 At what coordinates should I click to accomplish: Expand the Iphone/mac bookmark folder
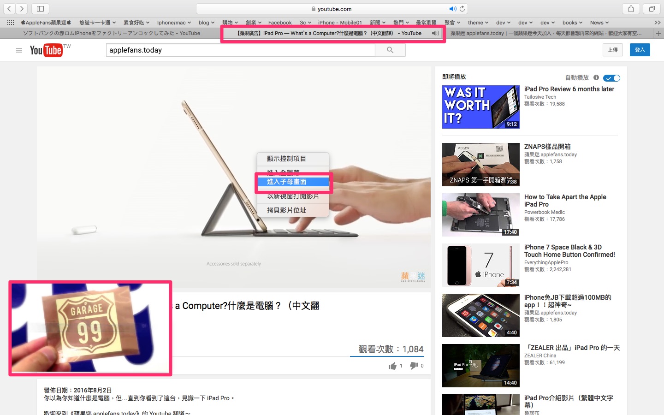pos(174,22)
